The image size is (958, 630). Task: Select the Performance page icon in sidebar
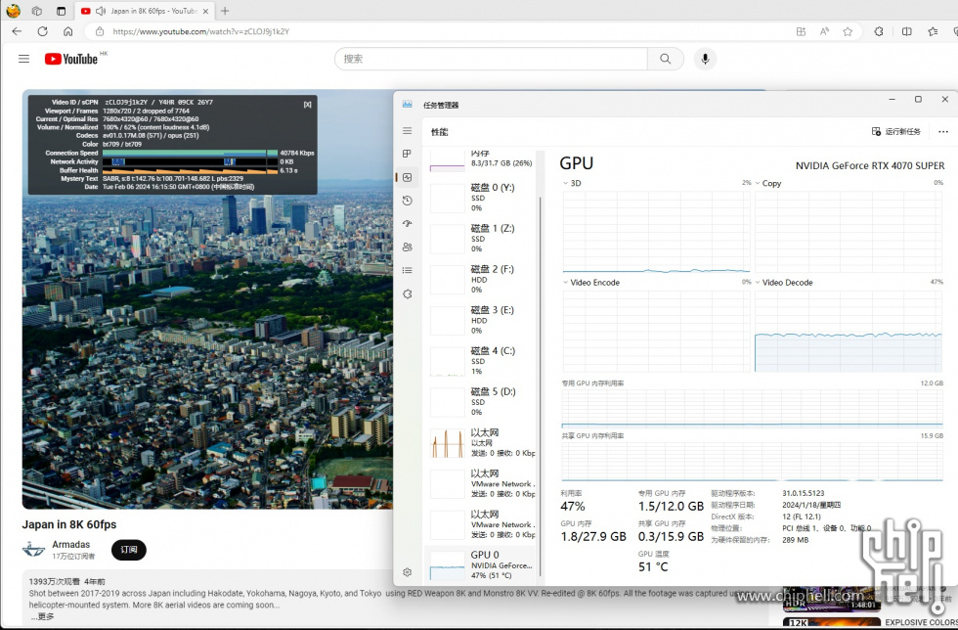coord(408,177)
